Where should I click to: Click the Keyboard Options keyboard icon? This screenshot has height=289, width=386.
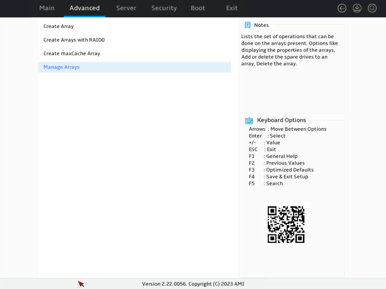[x=249, y=121]
